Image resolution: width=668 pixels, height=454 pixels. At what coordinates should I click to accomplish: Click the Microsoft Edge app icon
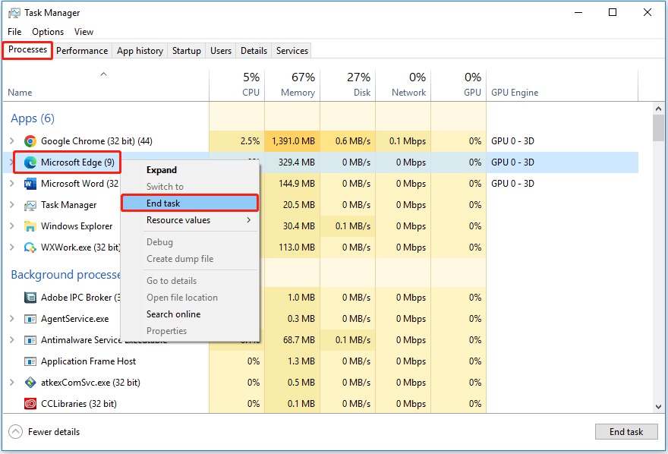(x=30, y=162)
